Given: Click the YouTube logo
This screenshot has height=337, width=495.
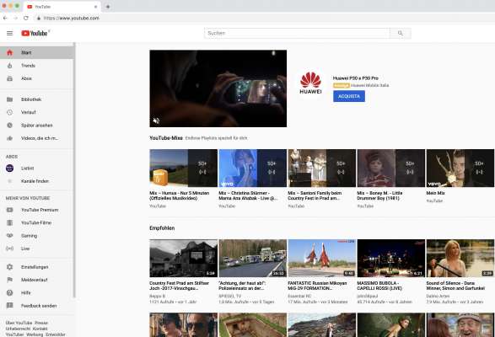Looking at the screenshot, I should [x=35, y=33].
